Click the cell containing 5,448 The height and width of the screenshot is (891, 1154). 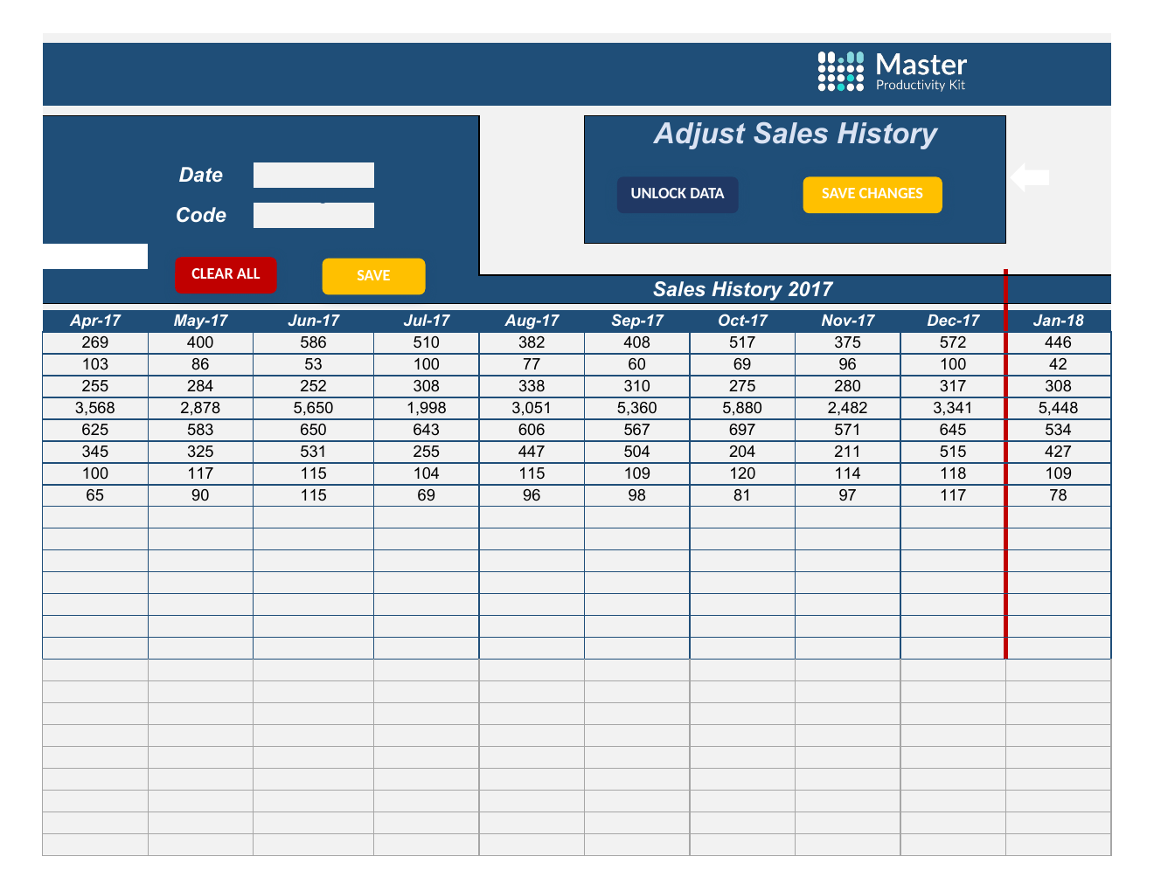point(1058,408)
